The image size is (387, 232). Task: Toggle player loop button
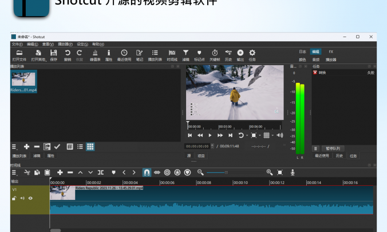[241, 135]
